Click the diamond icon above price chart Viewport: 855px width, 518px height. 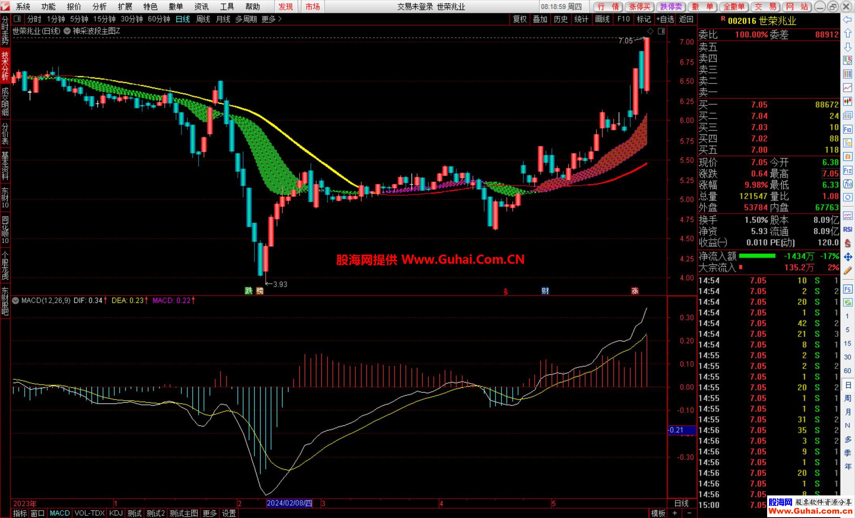coord(650,31)
